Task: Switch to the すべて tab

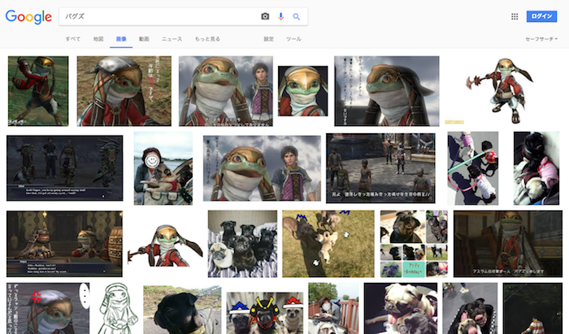Action: point(73,39)
